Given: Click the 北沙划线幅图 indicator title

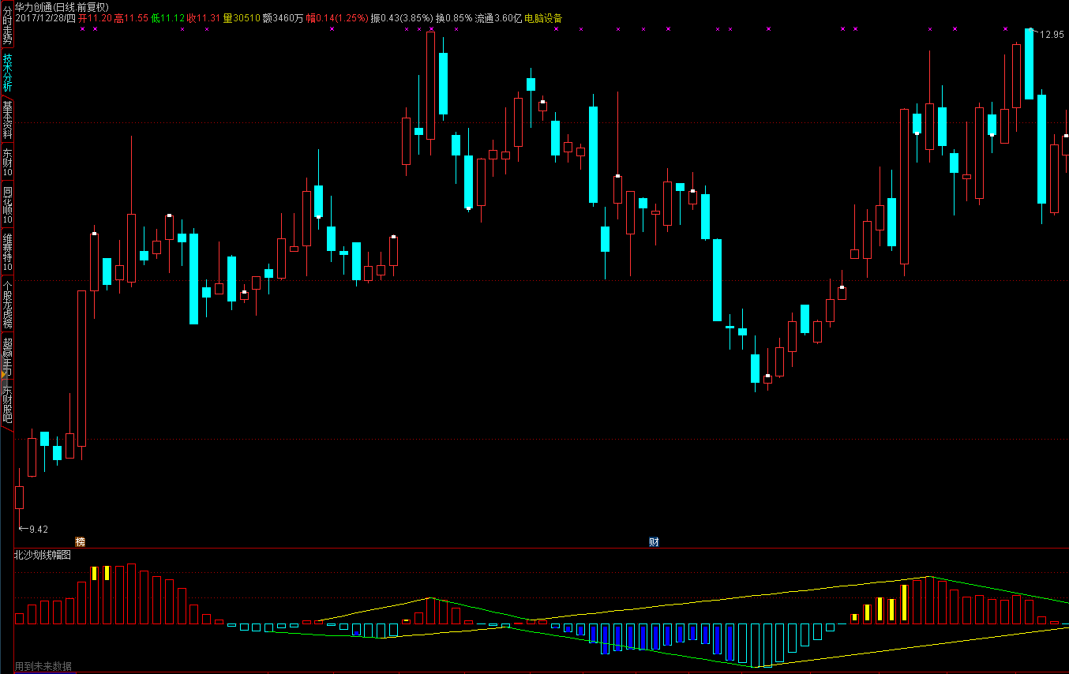Looking at the screenshot, I should pyautogui.click(x=42, y=555).
